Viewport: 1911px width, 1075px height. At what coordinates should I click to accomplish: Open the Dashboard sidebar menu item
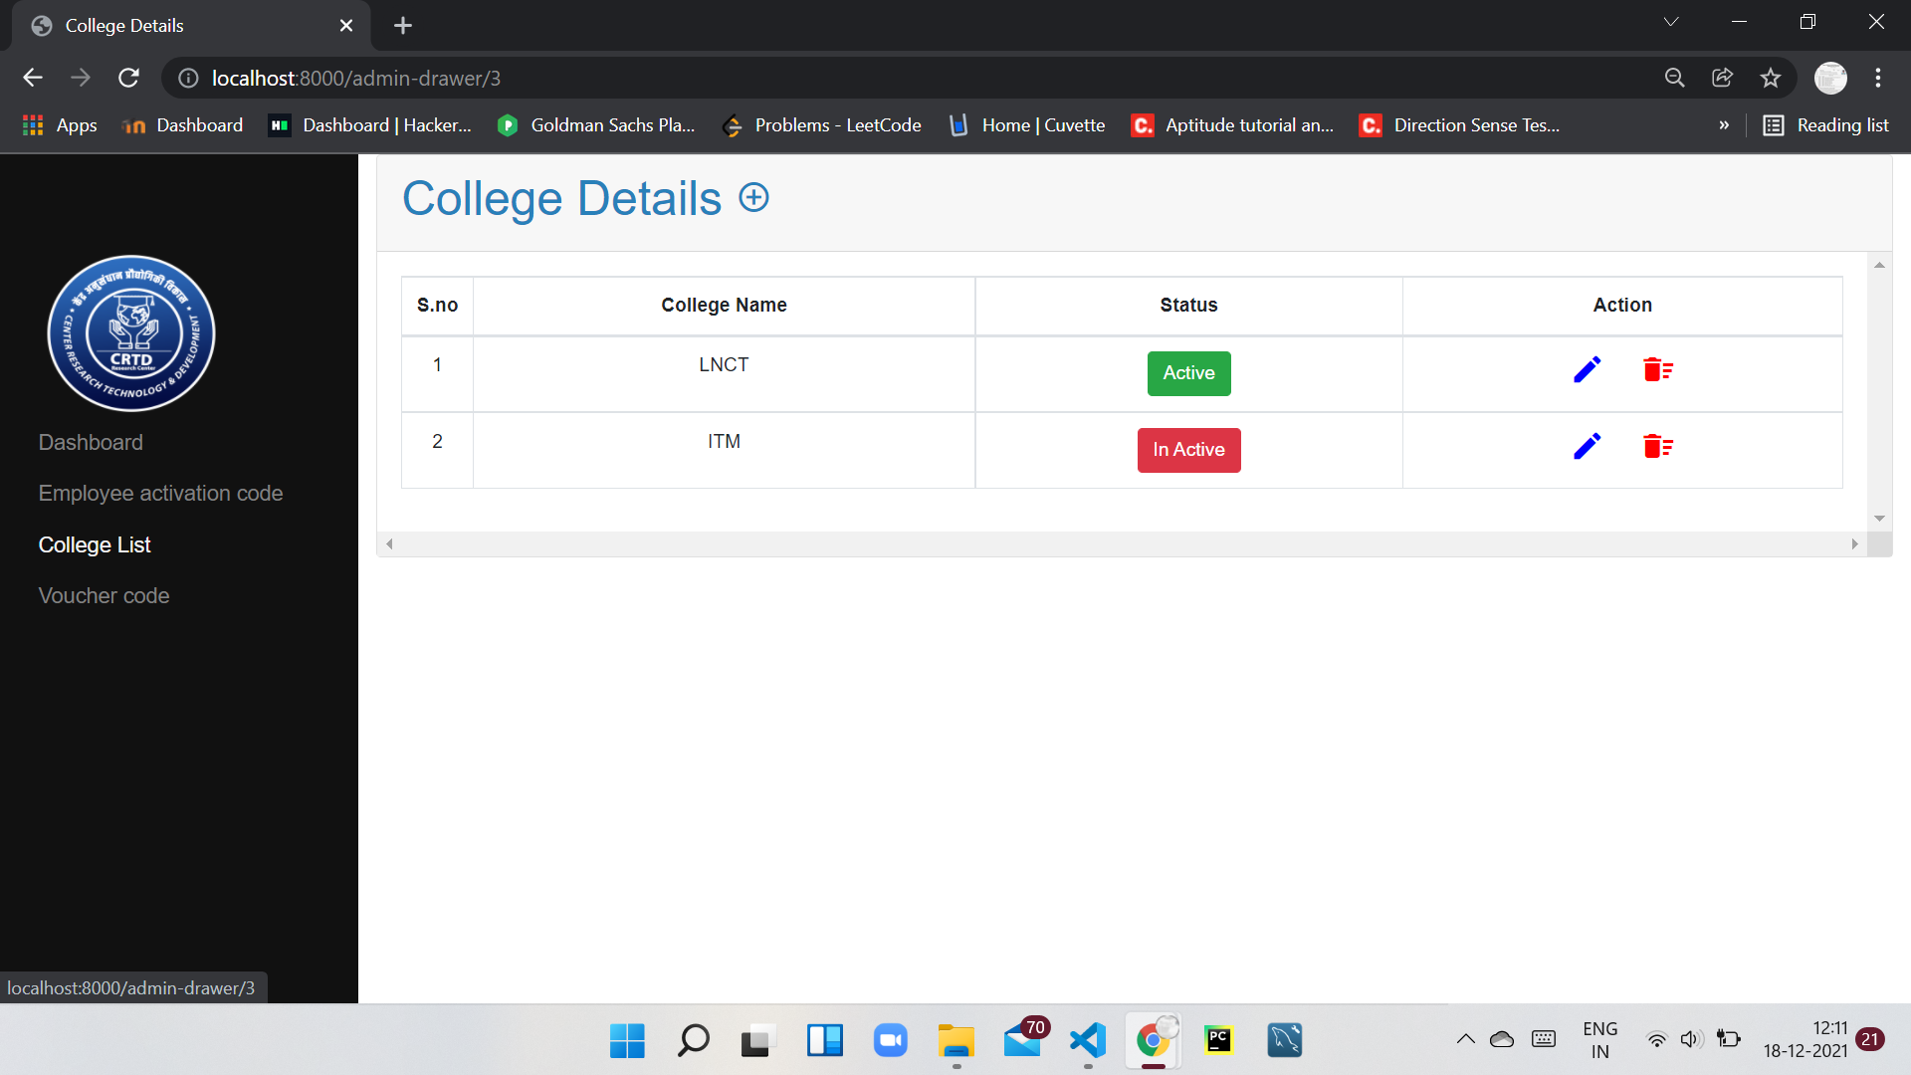91,442
